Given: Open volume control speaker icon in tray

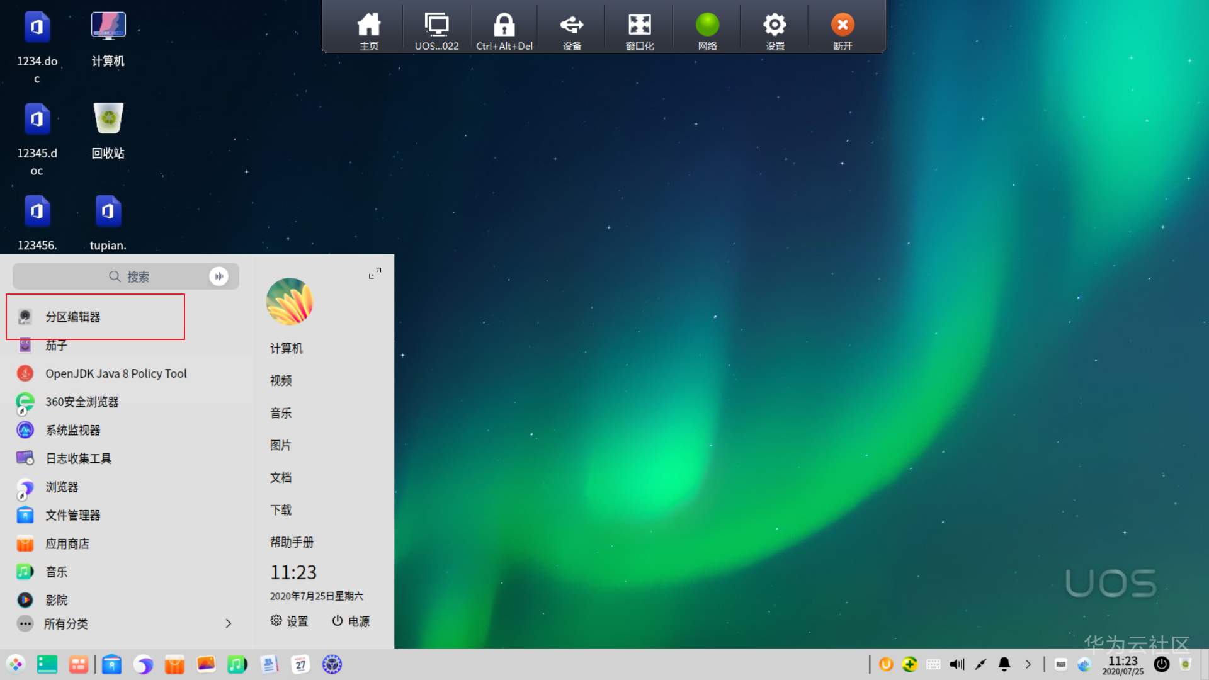Looking at the screenshot, I should coord(956,664).
